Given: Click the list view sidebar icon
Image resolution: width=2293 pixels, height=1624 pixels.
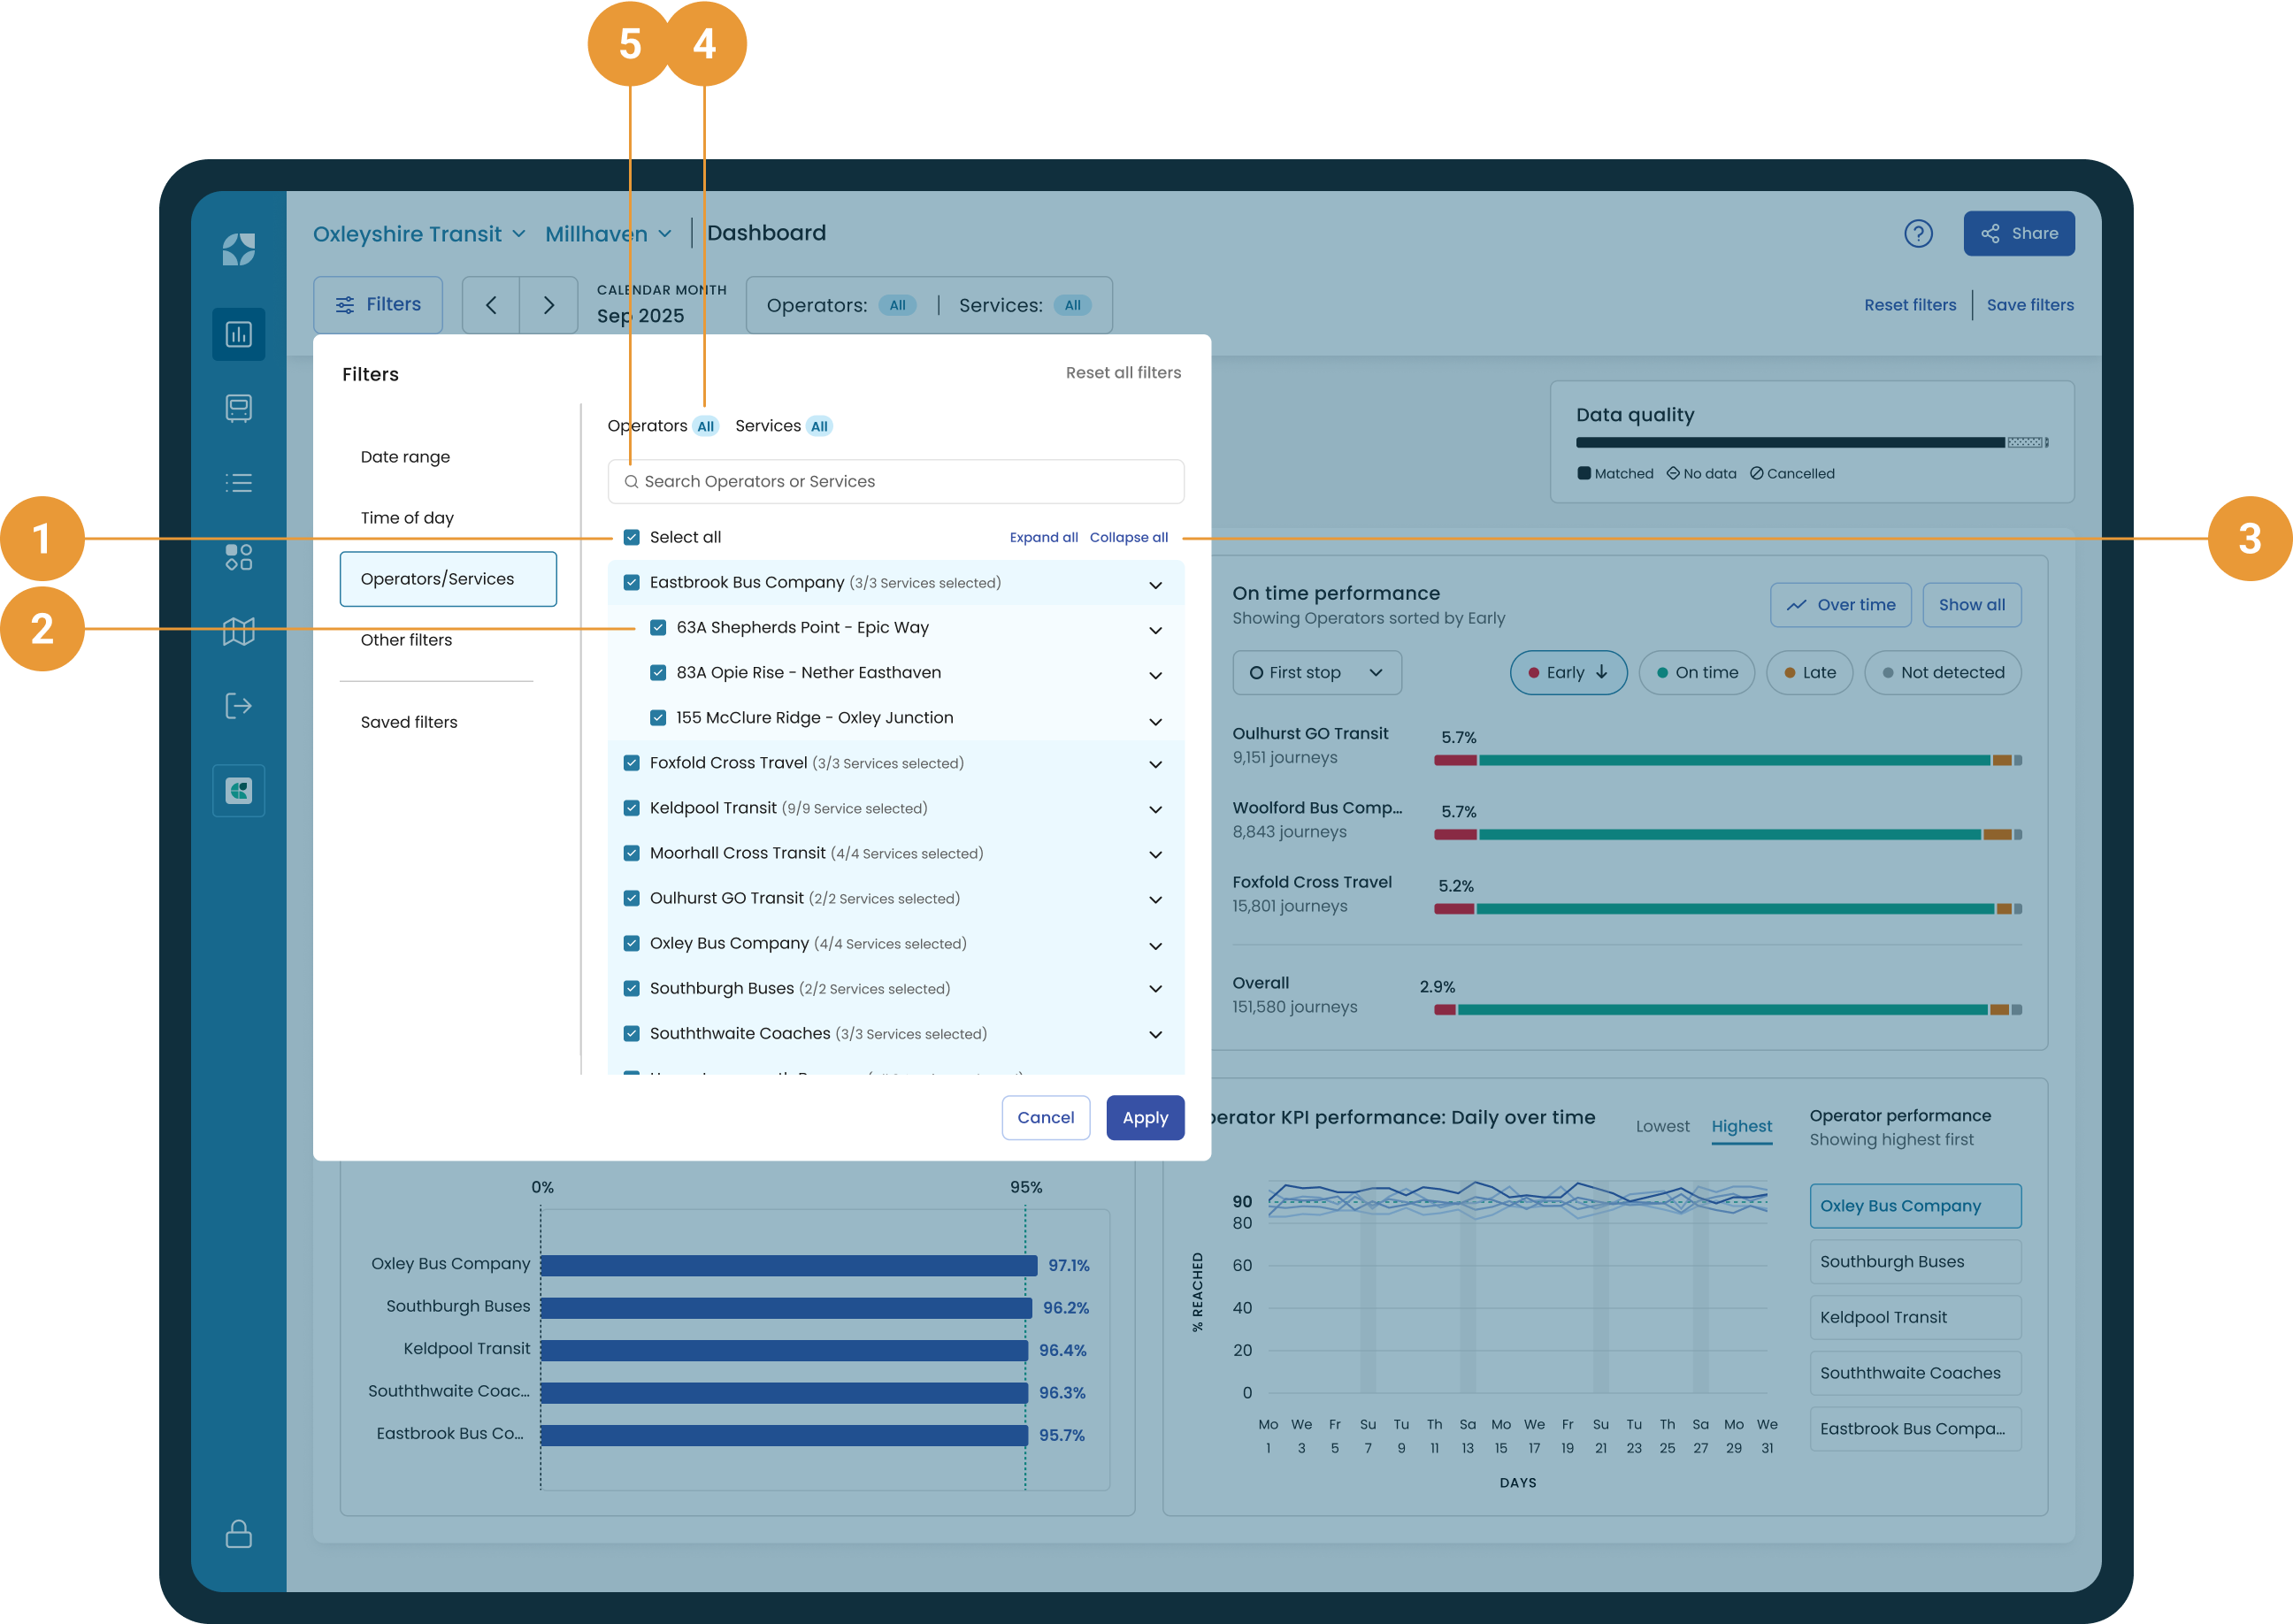Looking at the screenshot, I should (x=238, y=483).
